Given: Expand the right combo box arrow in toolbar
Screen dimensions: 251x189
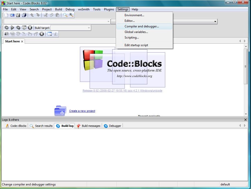Looking at the screenshot, I should point(215,21).
